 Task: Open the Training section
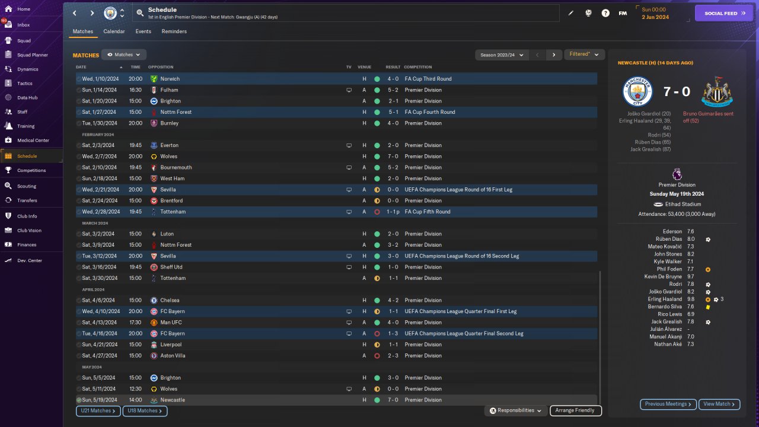[25, 126]
